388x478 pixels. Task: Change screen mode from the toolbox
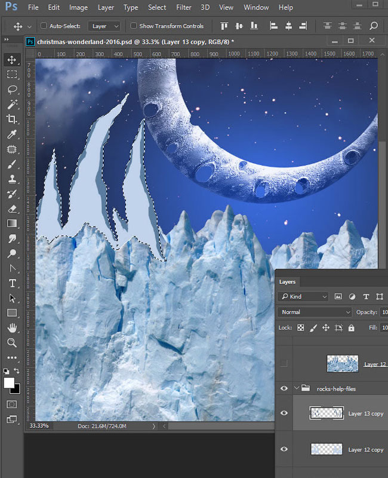coord(11,419)
